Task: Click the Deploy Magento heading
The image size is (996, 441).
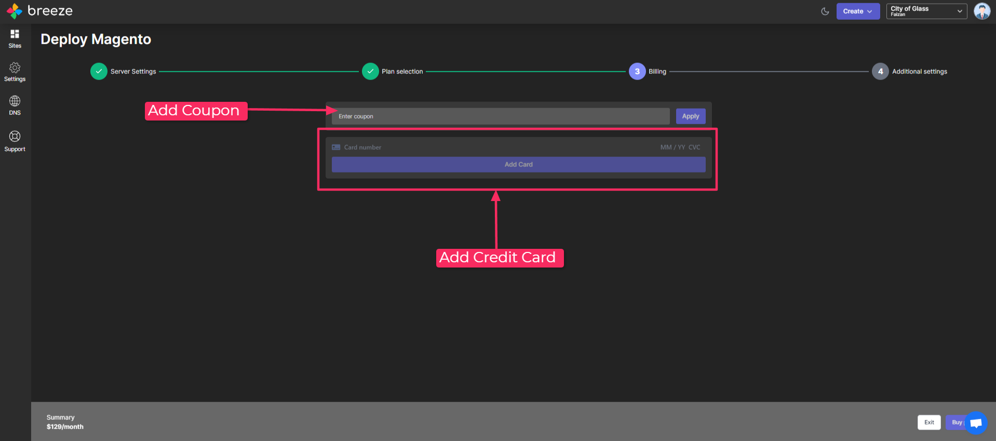Action: [x=96, y=39]
